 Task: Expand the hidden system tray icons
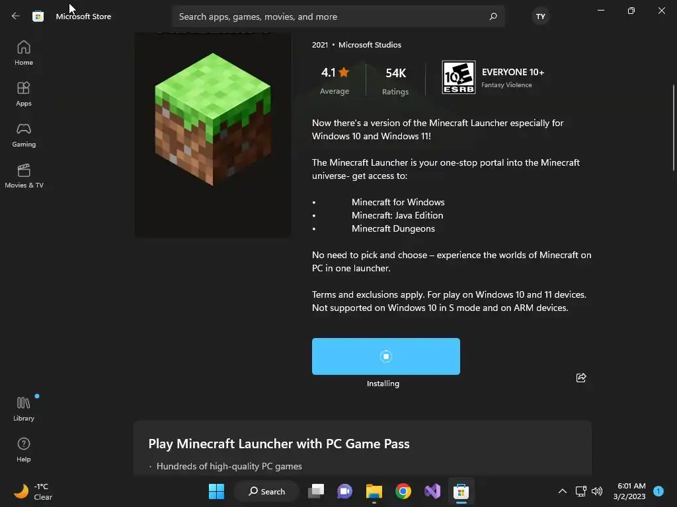[x=562, y=491]
